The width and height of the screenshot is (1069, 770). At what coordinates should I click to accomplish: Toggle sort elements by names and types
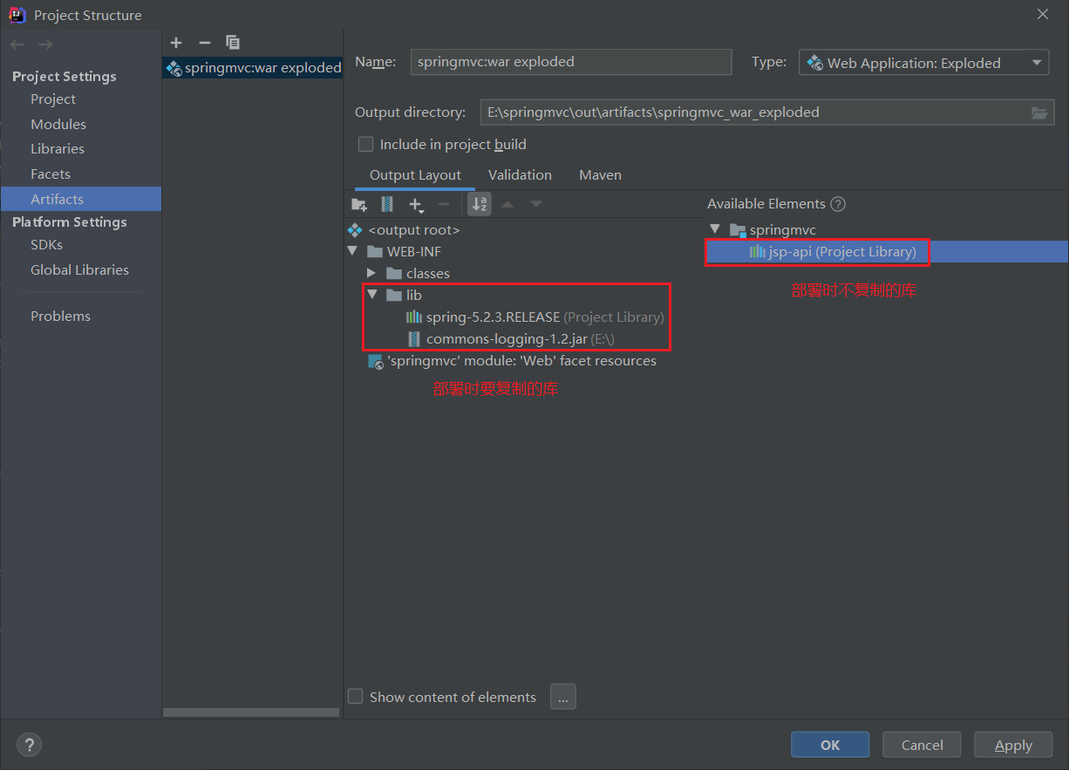coord(480,204)
